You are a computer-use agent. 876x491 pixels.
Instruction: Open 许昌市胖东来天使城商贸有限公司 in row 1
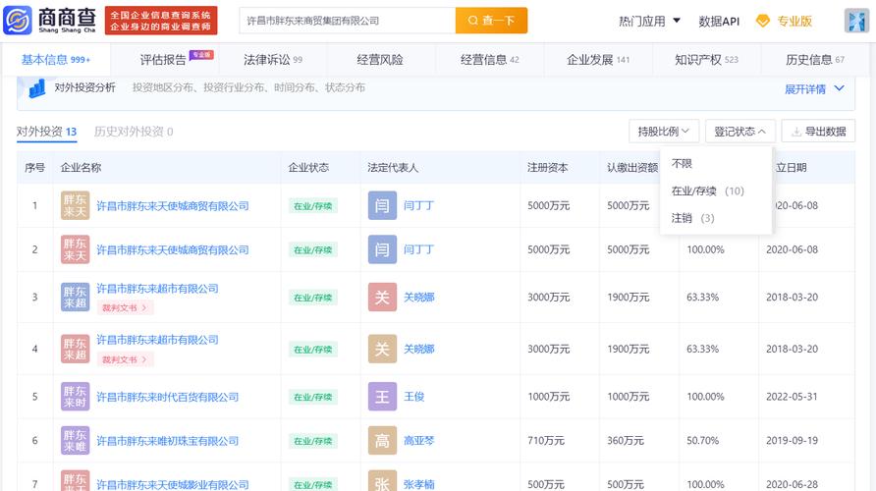173,205
